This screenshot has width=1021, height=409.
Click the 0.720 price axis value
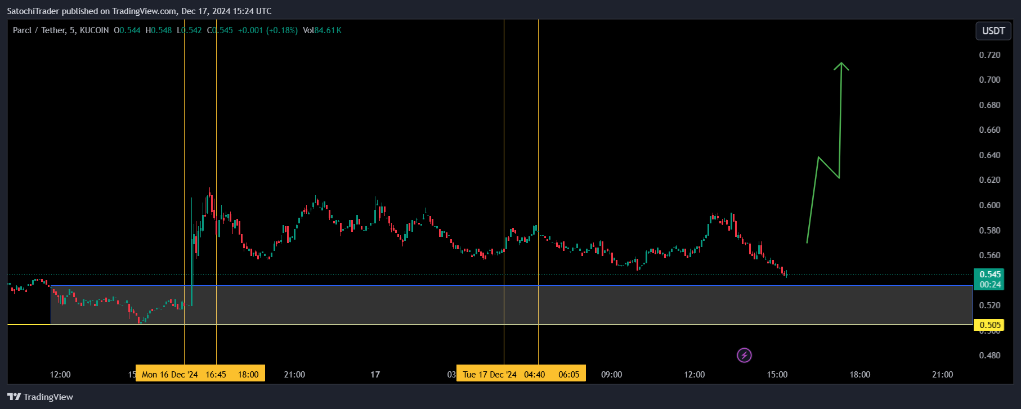(989, 55)
